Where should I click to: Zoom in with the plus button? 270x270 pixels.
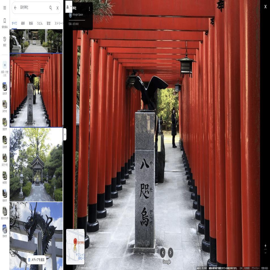(x=265, y=246)
